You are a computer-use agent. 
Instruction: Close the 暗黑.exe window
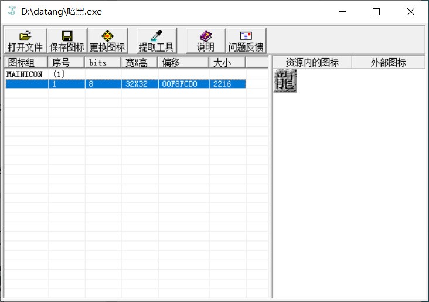(x=410, y=12)
